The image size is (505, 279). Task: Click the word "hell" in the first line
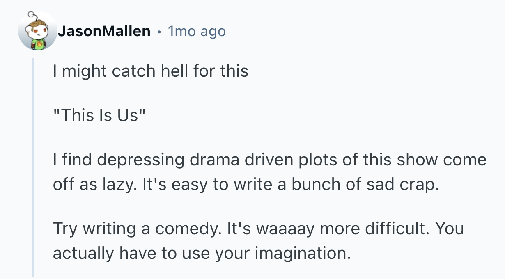pos(170,71)
